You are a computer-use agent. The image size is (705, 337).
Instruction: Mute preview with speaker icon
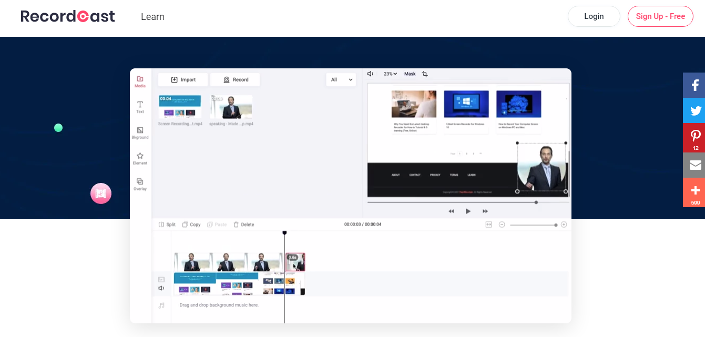tap(370, 74)
